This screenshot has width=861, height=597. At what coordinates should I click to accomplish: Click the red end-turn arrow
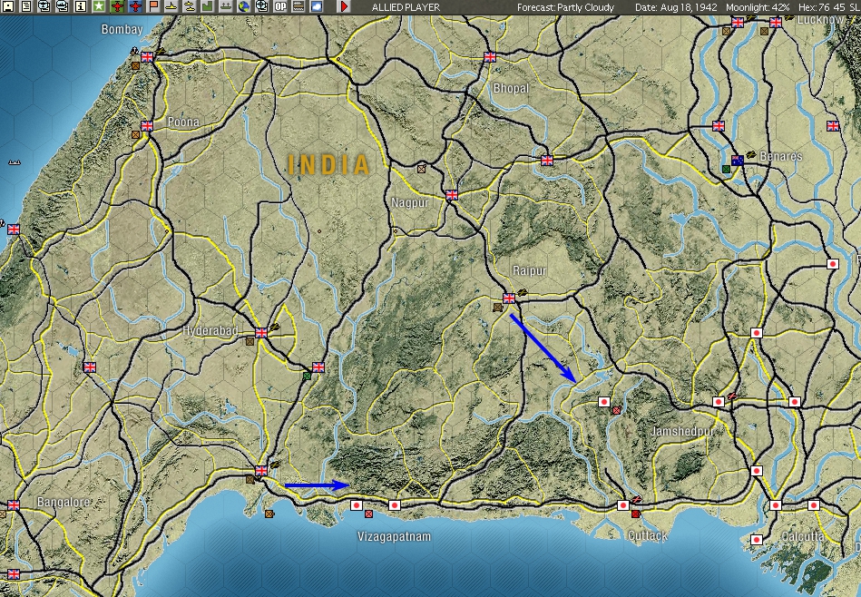click(344, 6)
